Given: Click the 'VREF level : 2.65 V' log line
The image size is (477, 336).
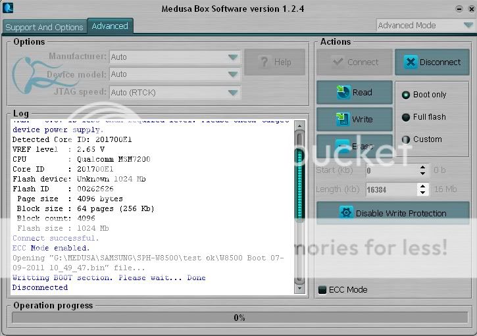Looking at the screenshot, I should 59,149.
